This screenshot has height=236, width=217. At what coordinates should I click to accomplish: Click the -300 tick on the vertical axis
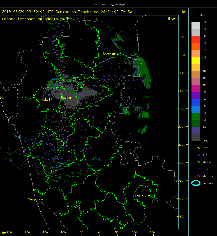point(180,163)
